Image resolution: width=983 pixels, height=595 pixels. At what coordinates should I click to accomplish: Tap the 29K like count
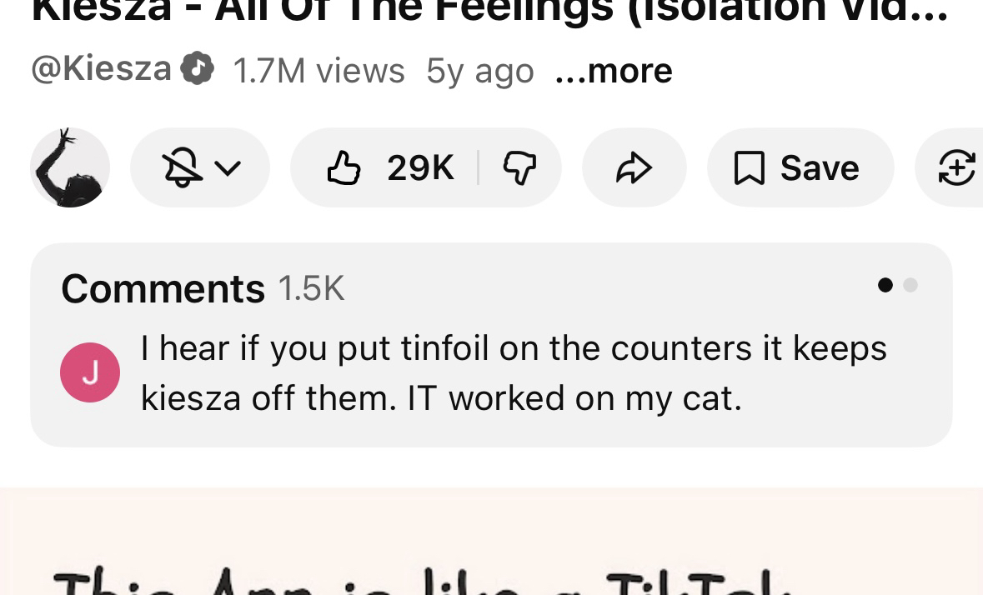[x=420, y=168]
